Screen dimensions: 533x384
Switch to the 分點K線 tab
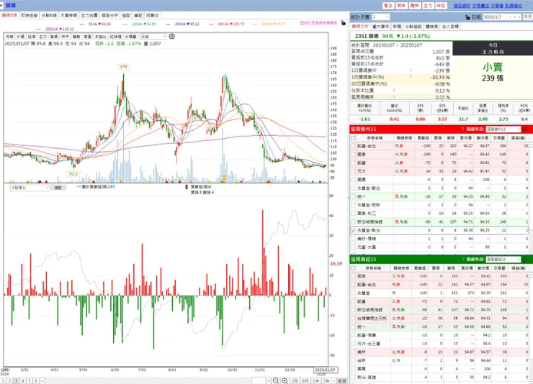pos(49,16)
